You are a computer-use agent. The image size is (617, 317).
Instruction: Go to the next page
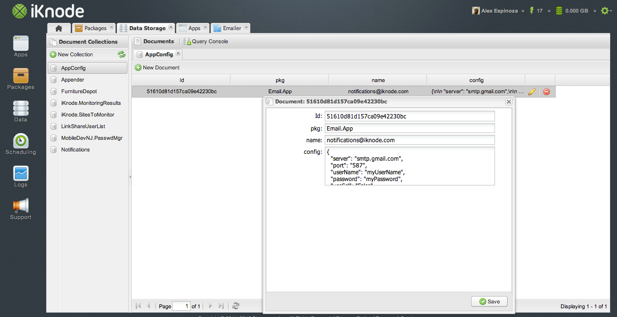pyautogui.click(x=211, y=306)
